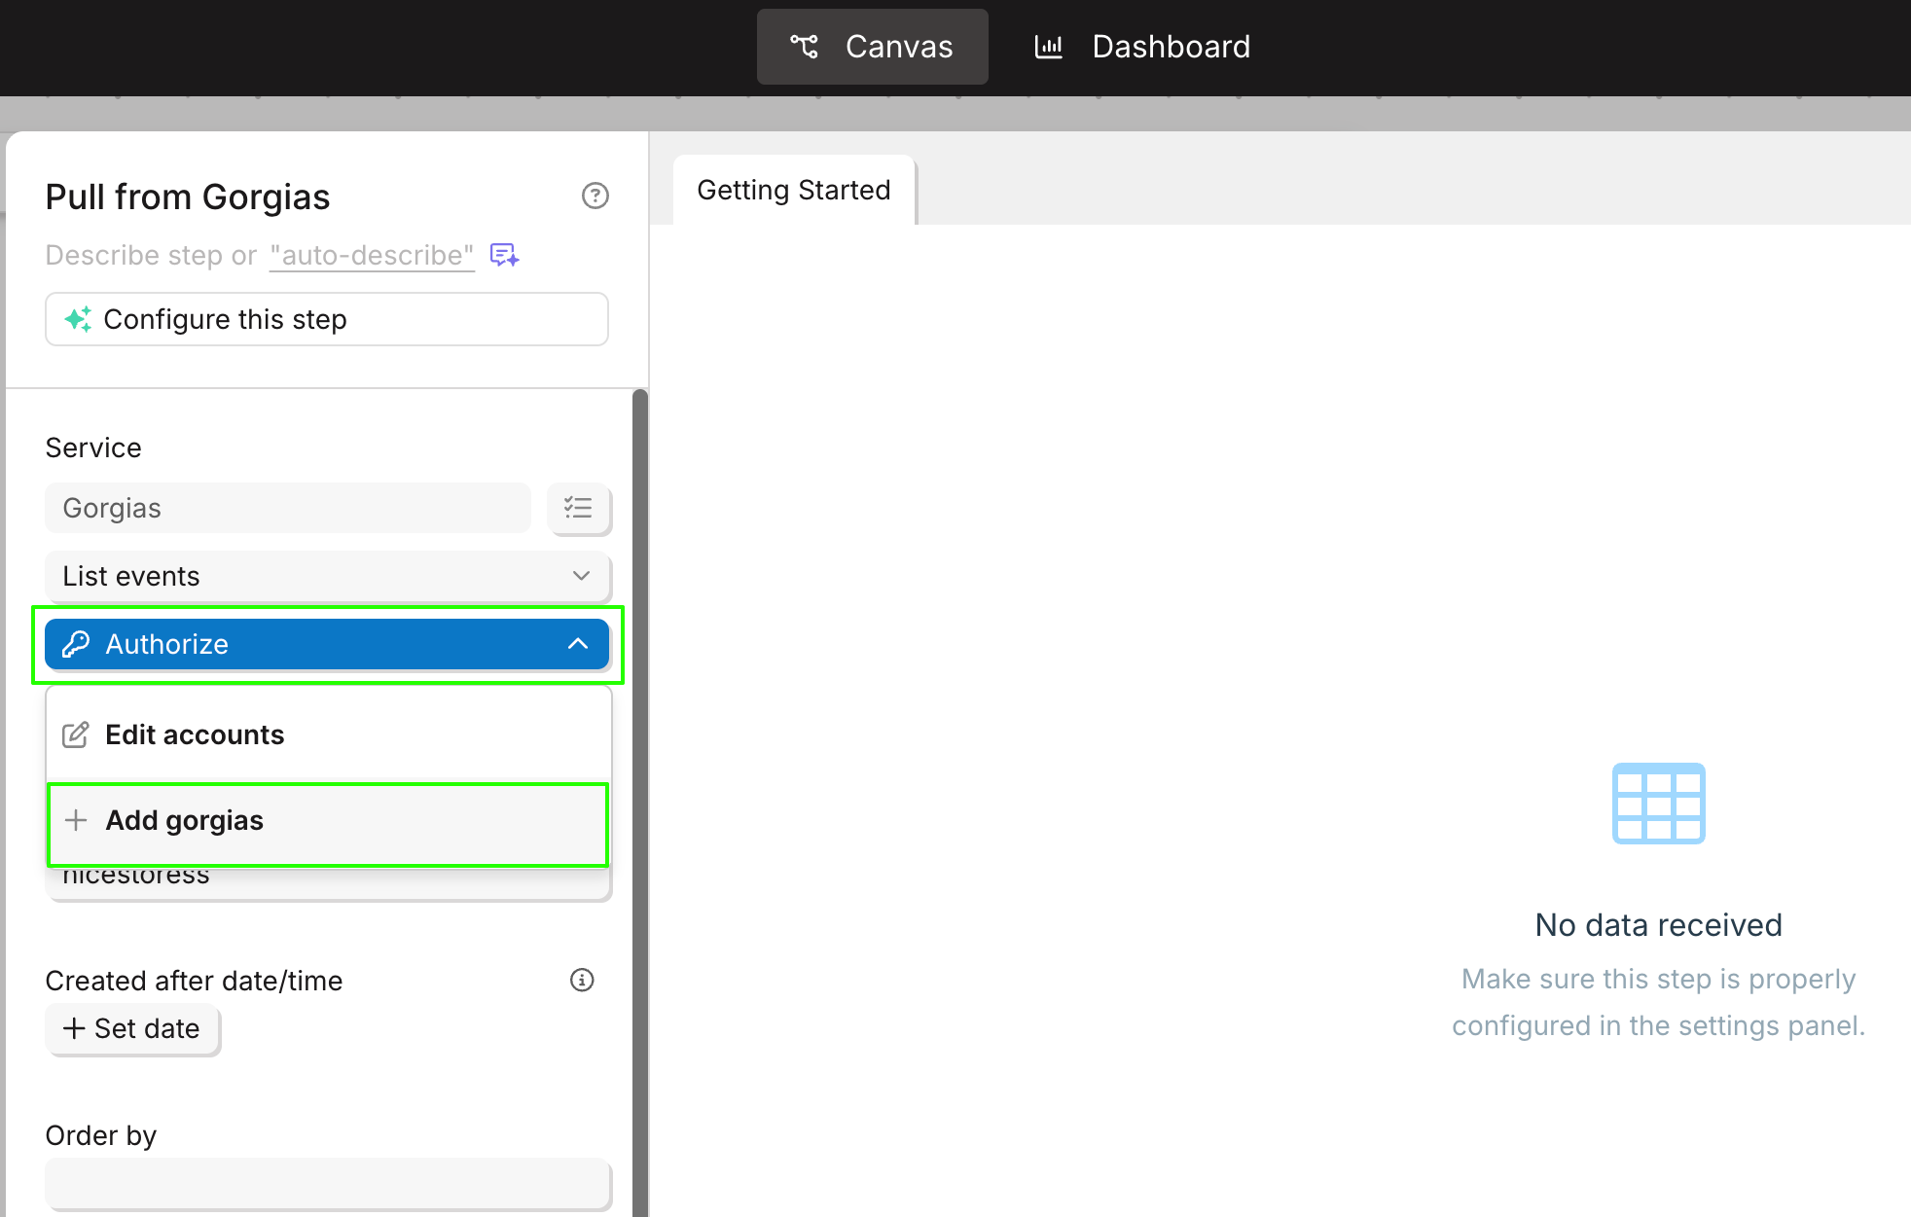Click the info icon beside Created after date/time
The image size is (1911, 1217).
coord(582,980)
